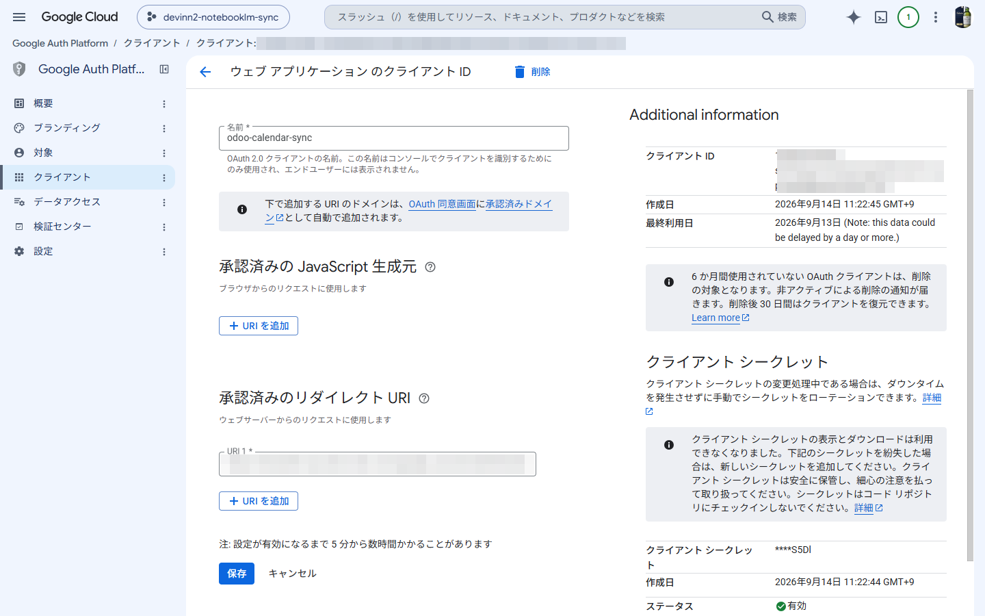The image size is (985, 616).
Task: Open the 詳細 link in the secret download notice
Action: coord(868,508)
